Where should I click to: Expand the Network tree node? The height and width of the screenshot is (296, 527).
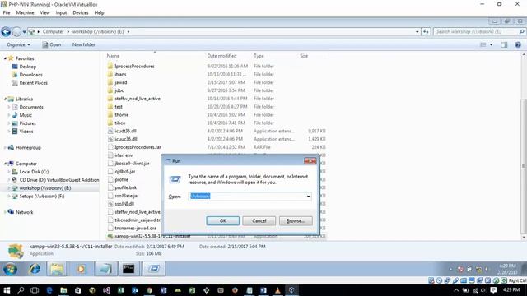pos(5,212)
